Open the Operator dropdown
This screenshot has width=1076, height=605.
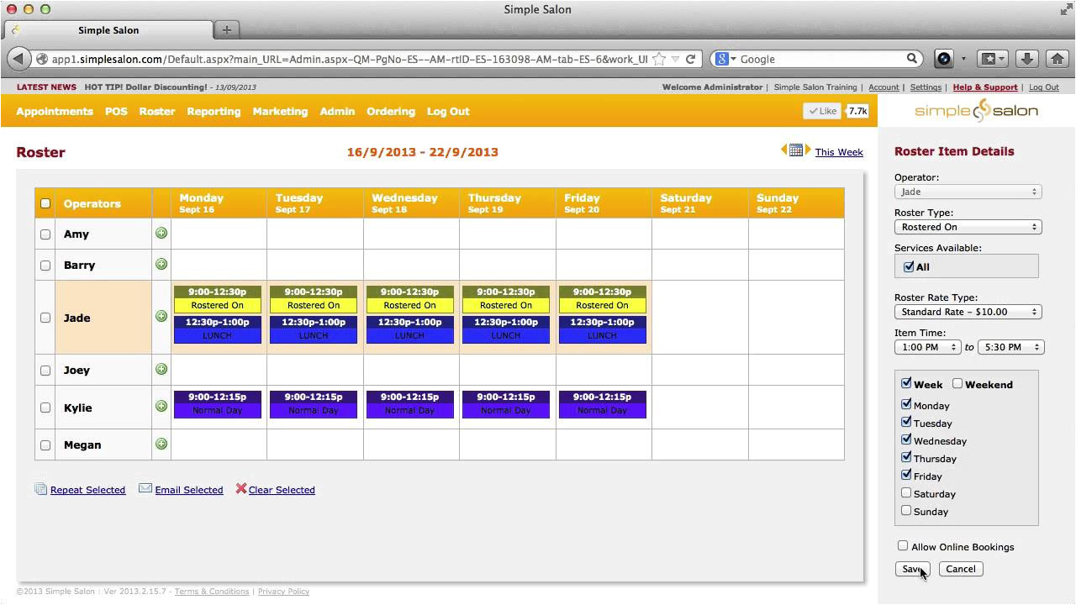968,192
